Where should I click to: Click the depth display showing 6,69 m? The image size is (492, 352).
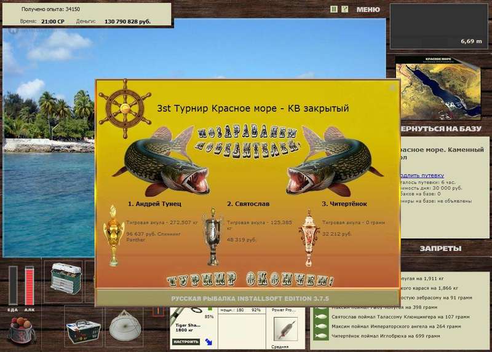point(438,26)
